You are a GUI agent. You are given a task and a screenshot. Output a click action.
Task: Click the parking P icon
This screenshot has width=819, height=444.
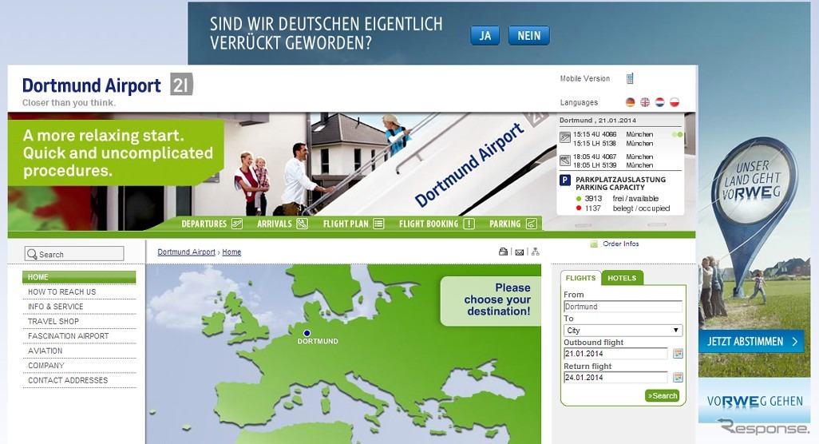(564, 180)
